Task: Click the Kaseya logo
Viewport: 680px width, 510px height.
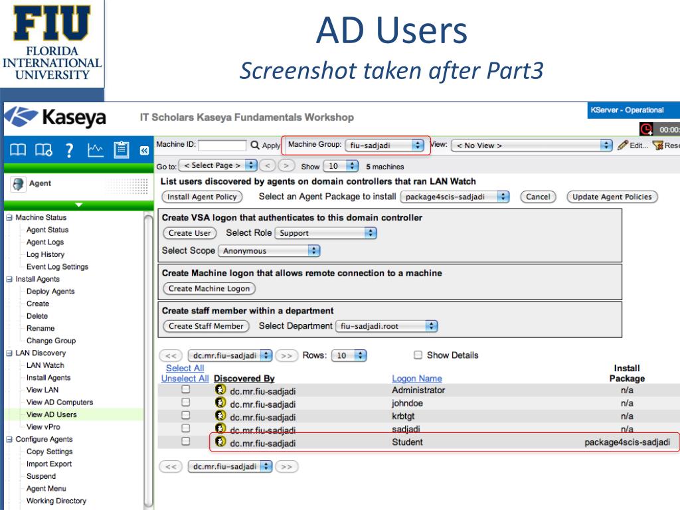Action: tap(55, 118)
